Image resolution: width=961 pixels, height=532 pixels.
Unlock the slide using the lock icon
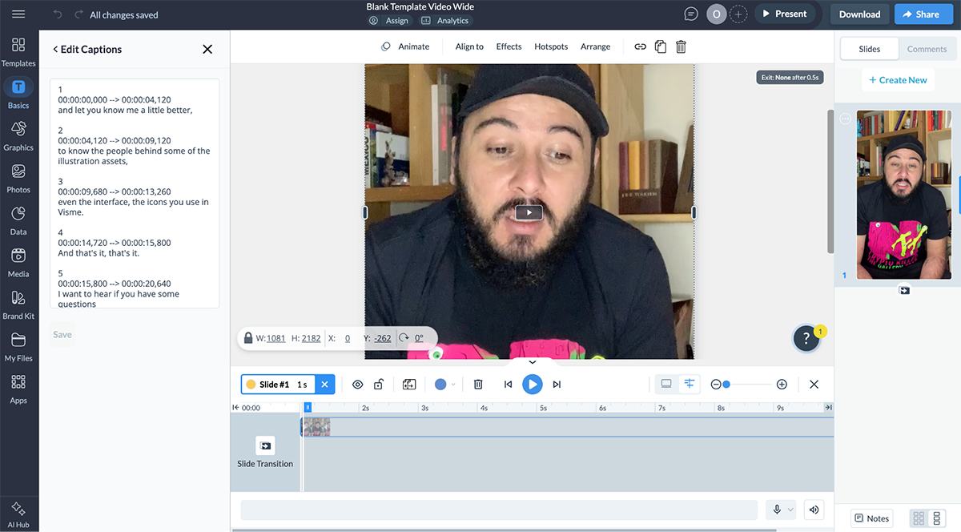click(378, 384)
